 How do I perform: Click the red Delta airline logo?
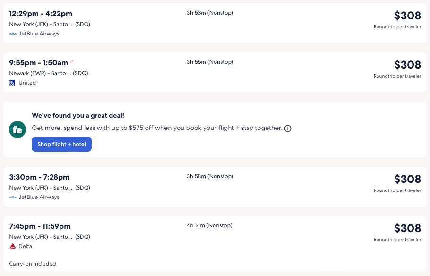coord(13,246)
